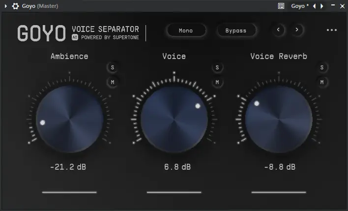Viewport: 348px width, 211px height.
Task: Click the Voice 6.8 dB value field
Action: [174, 167]
